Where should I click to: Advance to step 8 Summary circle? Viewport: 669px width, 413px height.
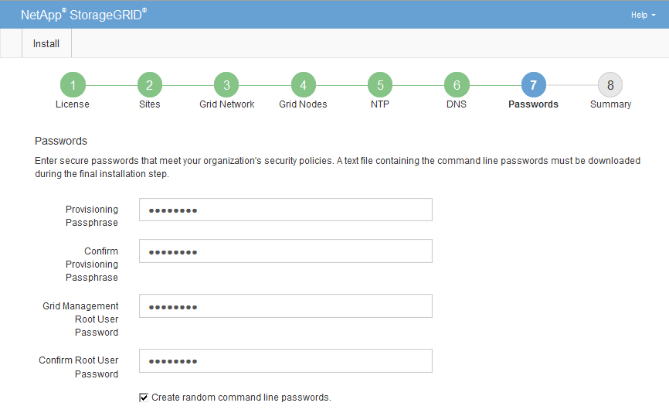[610, 85]
